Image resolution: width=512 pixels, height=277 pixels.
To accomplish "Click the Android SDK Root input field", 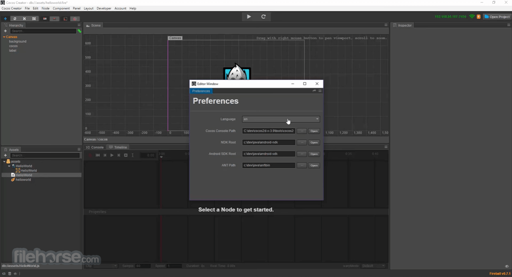I will [269, 154].
